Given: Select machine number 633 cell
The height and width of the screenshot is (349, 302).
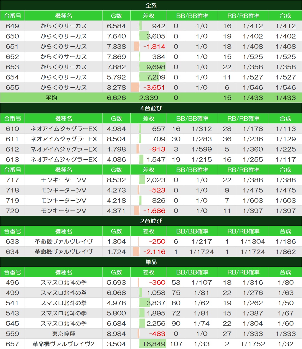Looking at the screenshot, I should [x=12, y=242].
